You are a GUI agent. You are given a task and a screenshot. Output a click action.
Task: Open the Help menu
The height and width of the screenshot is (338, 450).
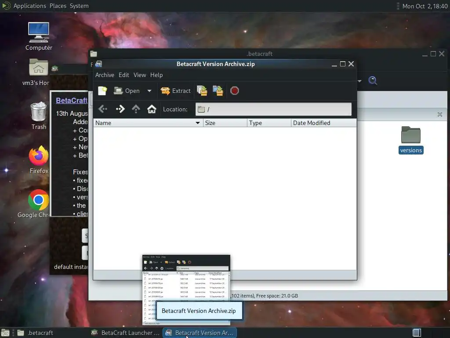tap(156, 75)
